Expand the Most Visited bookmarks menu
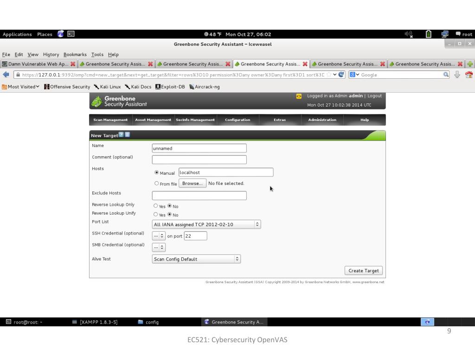 (x=20, y=87)
